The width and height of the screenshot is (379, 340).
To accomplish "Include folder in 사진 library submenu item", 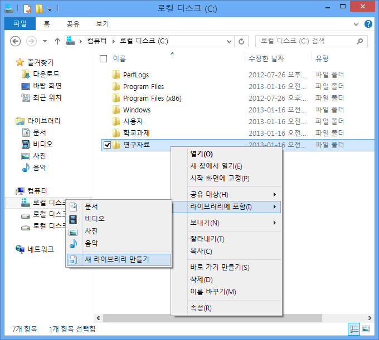I will pyautogui.click(x=119, y=231).
